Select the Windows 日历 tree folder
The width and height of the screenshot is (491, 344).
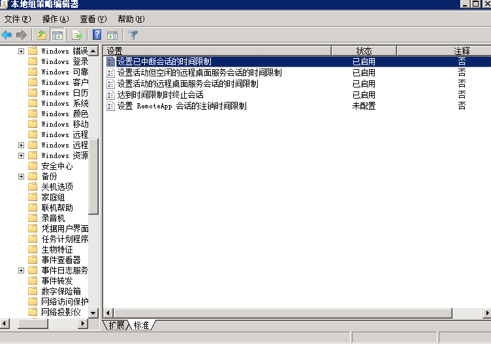pyautogui.click(x=65, y=93)
